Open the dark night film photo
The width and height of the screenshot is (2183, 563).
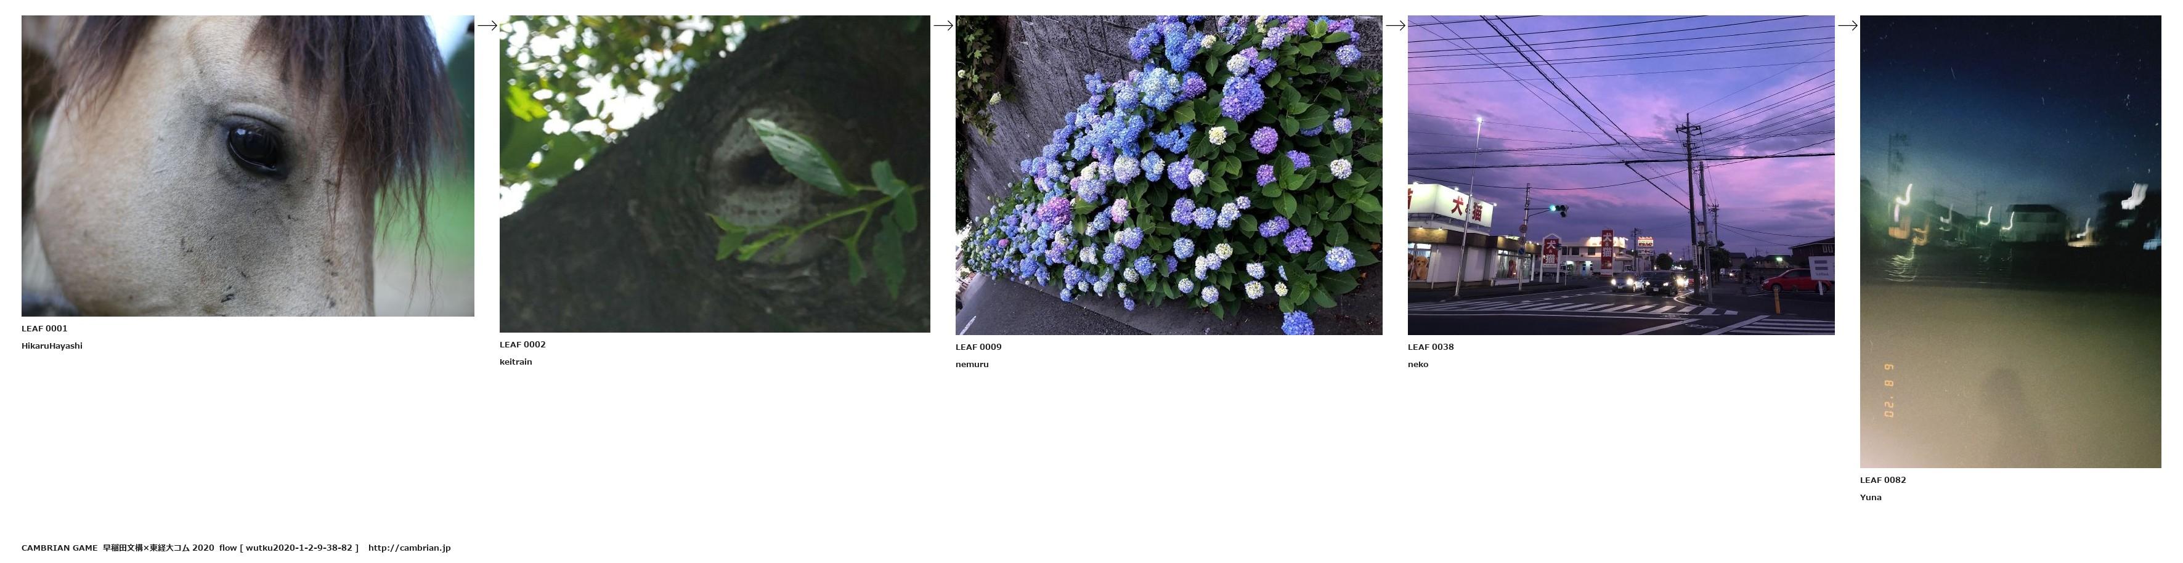pyautogui.click(x=2011, y=241)
